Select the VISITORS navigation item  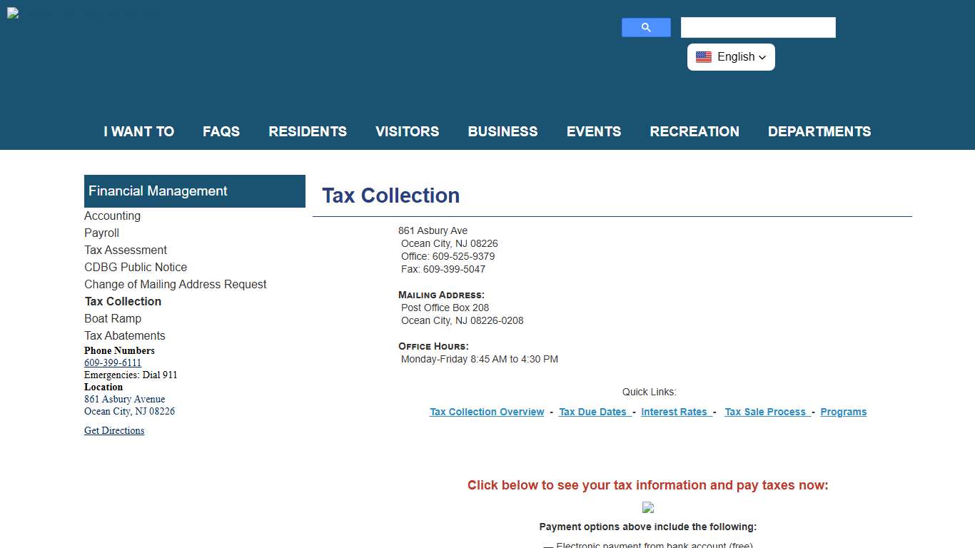tap(407, 131)
